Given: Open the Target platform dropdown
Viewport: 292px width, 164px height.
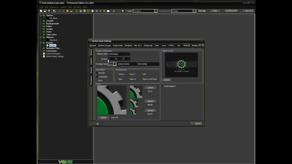Looking at the screenshot, I should pyautogui.click(x=156, y=11).
